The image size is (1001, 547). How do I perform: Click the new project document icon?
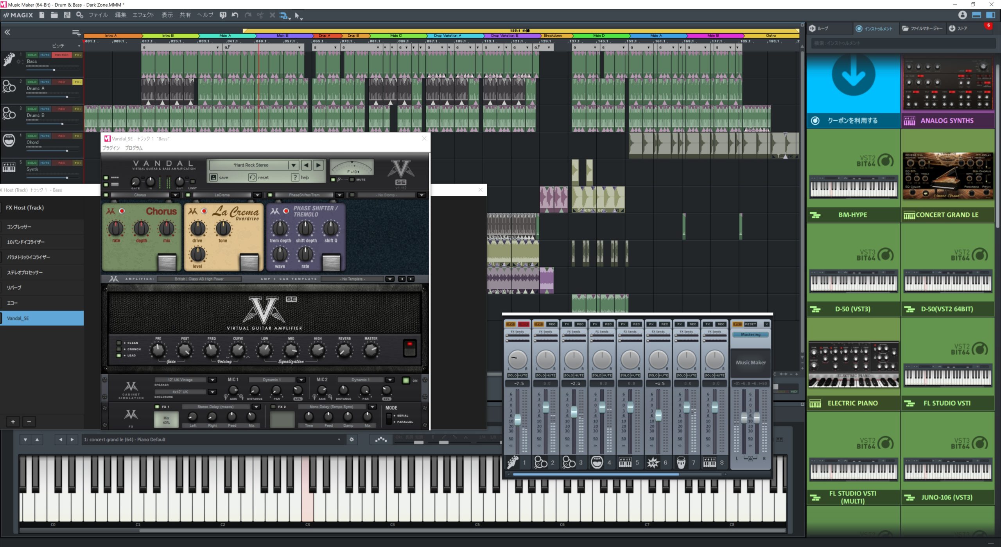[41, 15]
